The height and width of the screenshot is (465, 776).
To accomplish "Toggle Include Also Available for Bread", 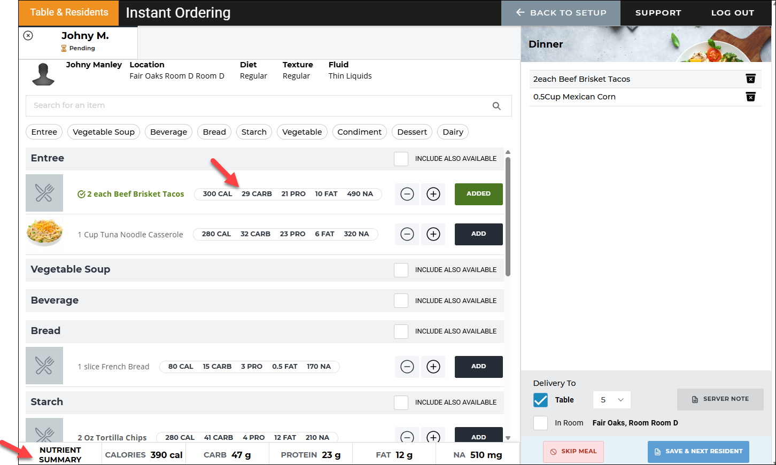I will [x=401, y=331].
